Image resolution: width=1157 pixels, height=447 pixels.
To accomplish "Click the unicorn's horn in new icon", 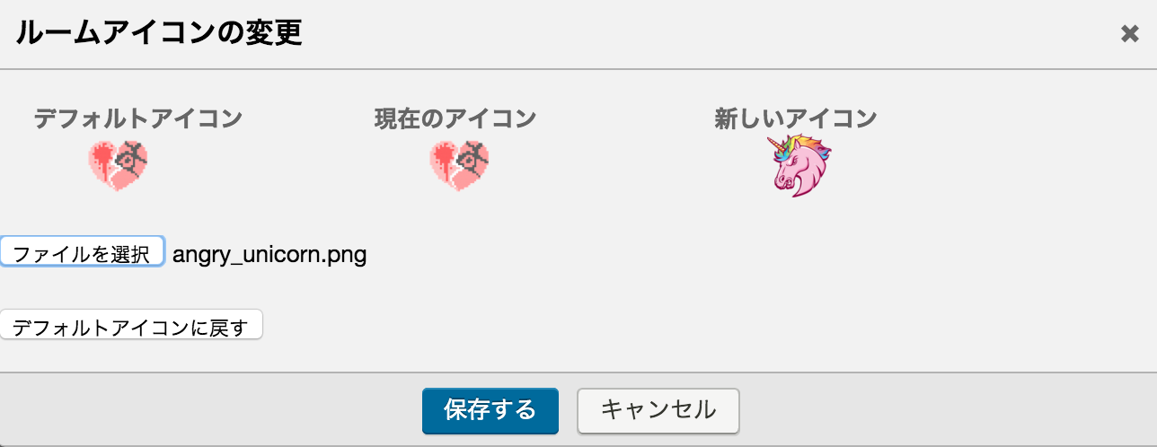I will 774,144.
